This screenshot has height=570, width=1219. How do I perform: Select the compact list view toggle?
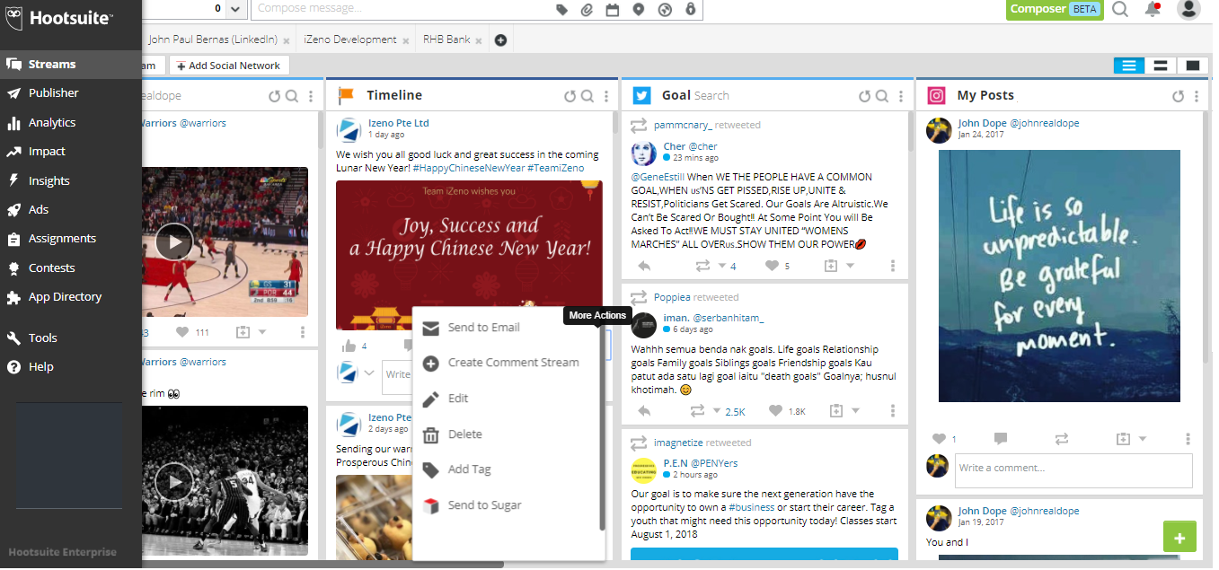tap(1129, 66)
